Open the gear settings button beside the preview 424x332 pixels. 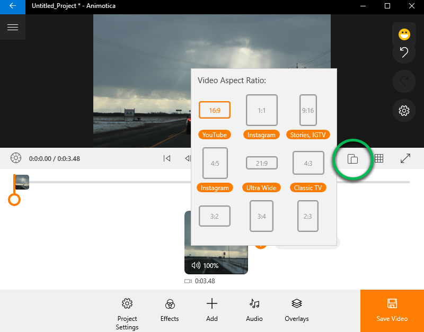(404, 111)
